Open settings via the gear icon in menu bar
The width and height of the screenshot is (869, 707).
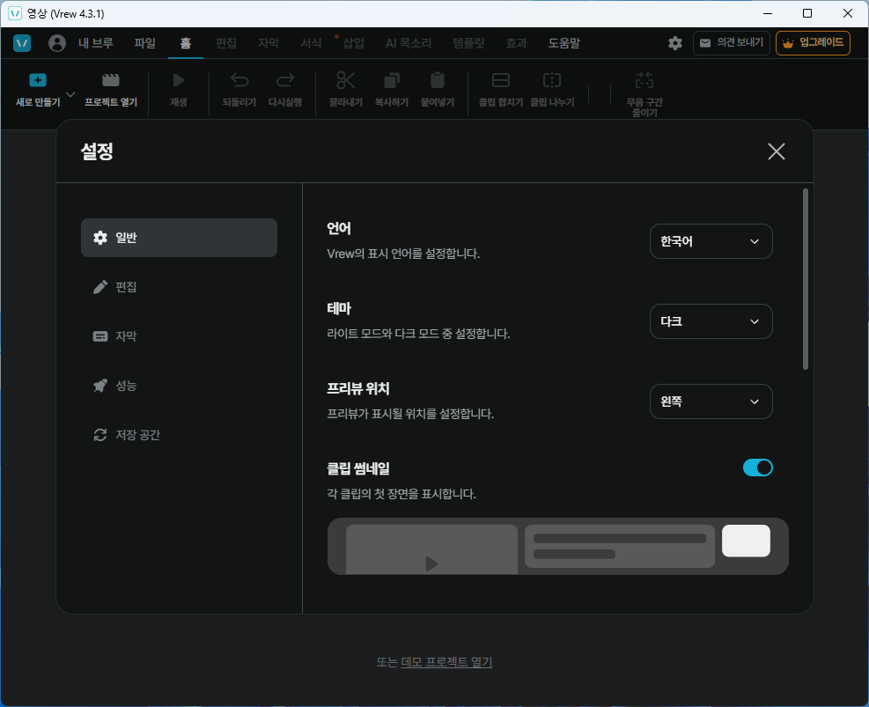675,43
